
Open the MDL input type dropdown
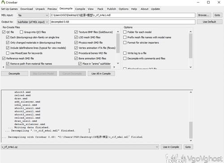tap(33, 15)
